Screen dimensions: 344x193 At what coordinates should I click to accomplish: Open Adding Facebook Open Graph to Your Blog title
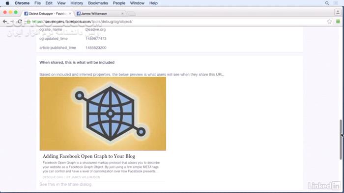coord(89,156)
